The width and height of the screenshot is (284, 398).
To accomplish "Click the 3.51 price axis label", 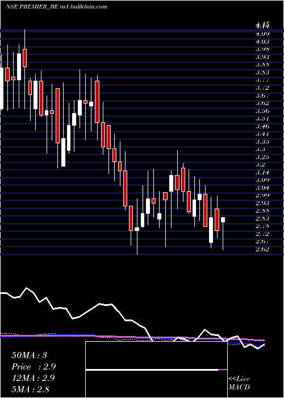I will point(262,118).
